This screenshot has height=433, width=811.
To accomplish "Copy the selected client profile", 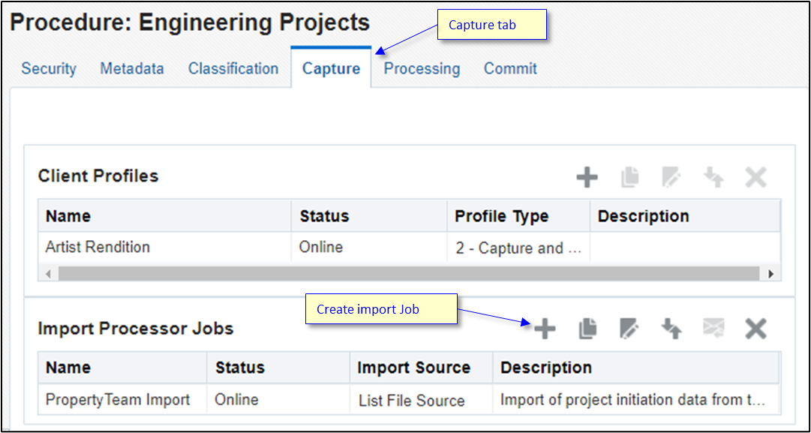I will (x=629, y=177).
